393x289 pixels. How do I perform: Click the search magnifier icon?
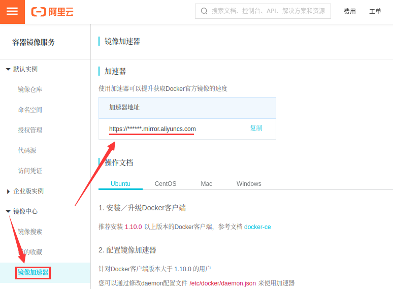click(x=204, y=11)
